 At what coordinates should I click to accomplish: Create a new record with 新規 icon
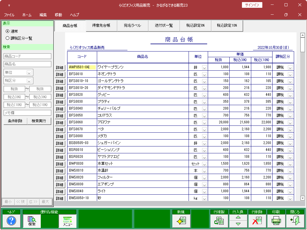point(181,221)
